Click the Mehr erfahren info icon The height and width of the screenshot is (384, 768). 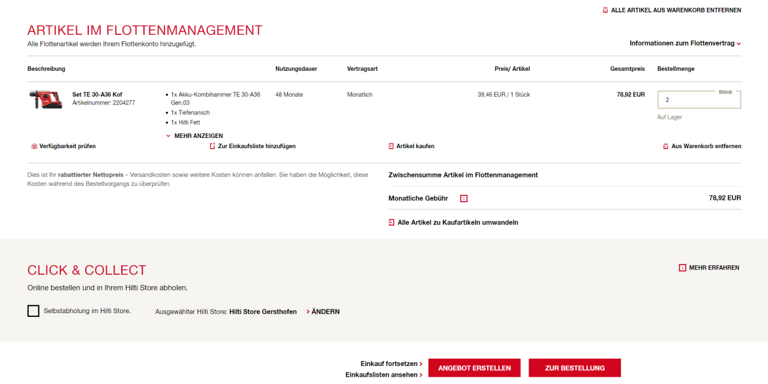coord(682,268)
